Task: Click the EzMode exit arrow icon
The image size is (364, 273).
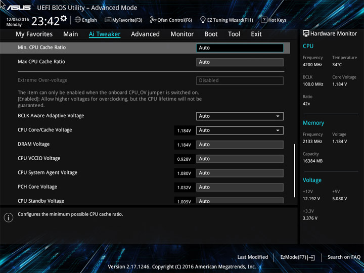Action: 311,257
